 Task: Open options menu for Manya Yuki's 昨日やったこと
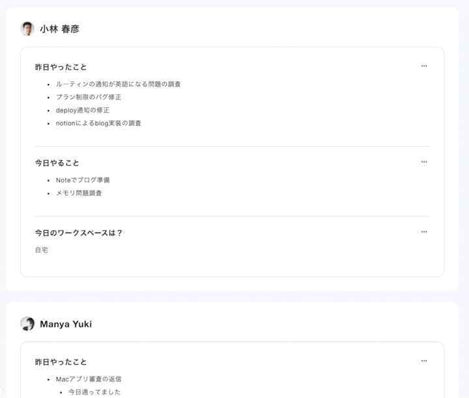[424, 361]
